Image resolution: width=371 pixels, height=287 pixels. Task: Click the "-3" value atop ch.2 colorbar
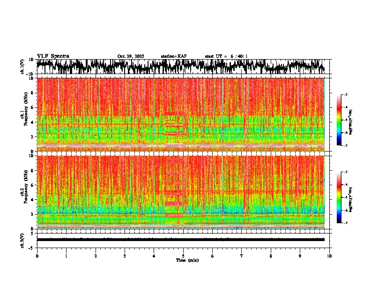point(345,172)
